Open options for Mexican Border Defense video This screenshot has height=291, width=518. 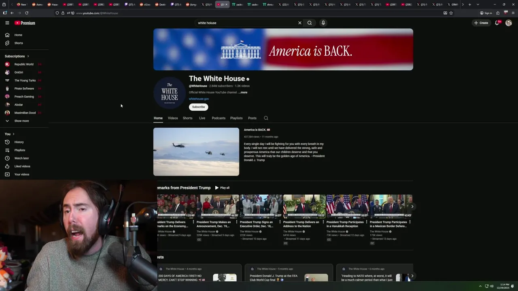click(x=410, y=222)
